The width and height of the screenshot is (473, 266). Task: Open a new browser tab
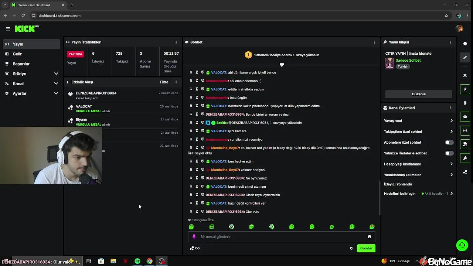tap(72, 5)
